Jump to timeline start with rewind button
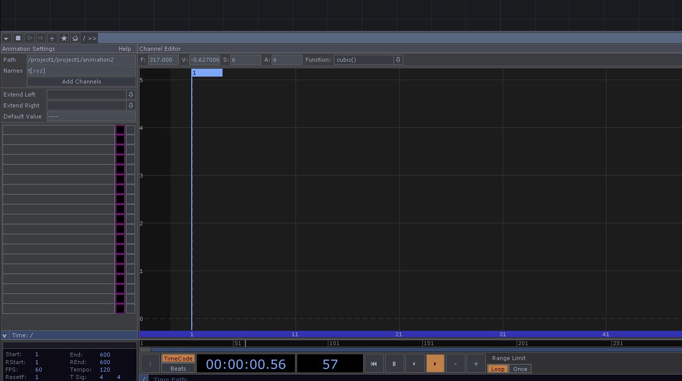This screenshot has height=381, width=682. pos(374,364)
